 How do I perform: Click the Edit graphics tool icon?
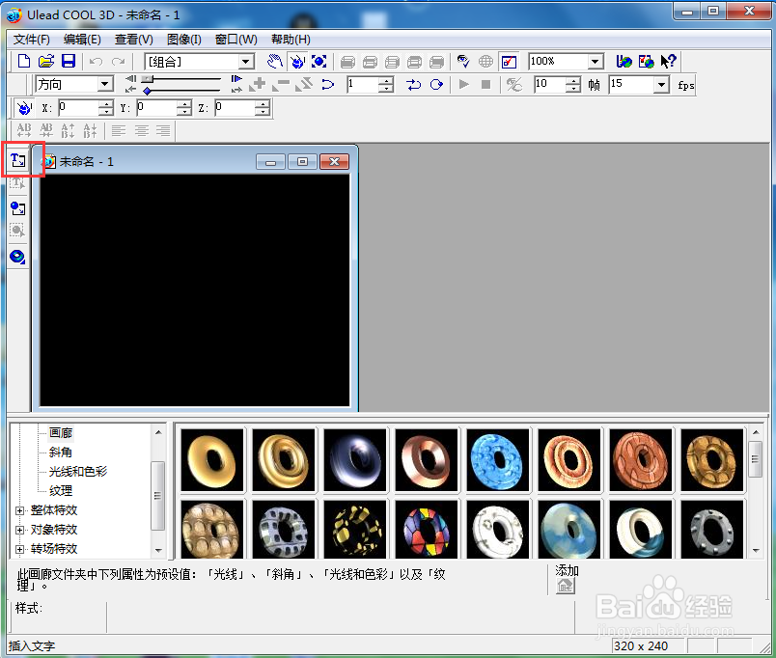pyautogui.click(x=17, y=231)
